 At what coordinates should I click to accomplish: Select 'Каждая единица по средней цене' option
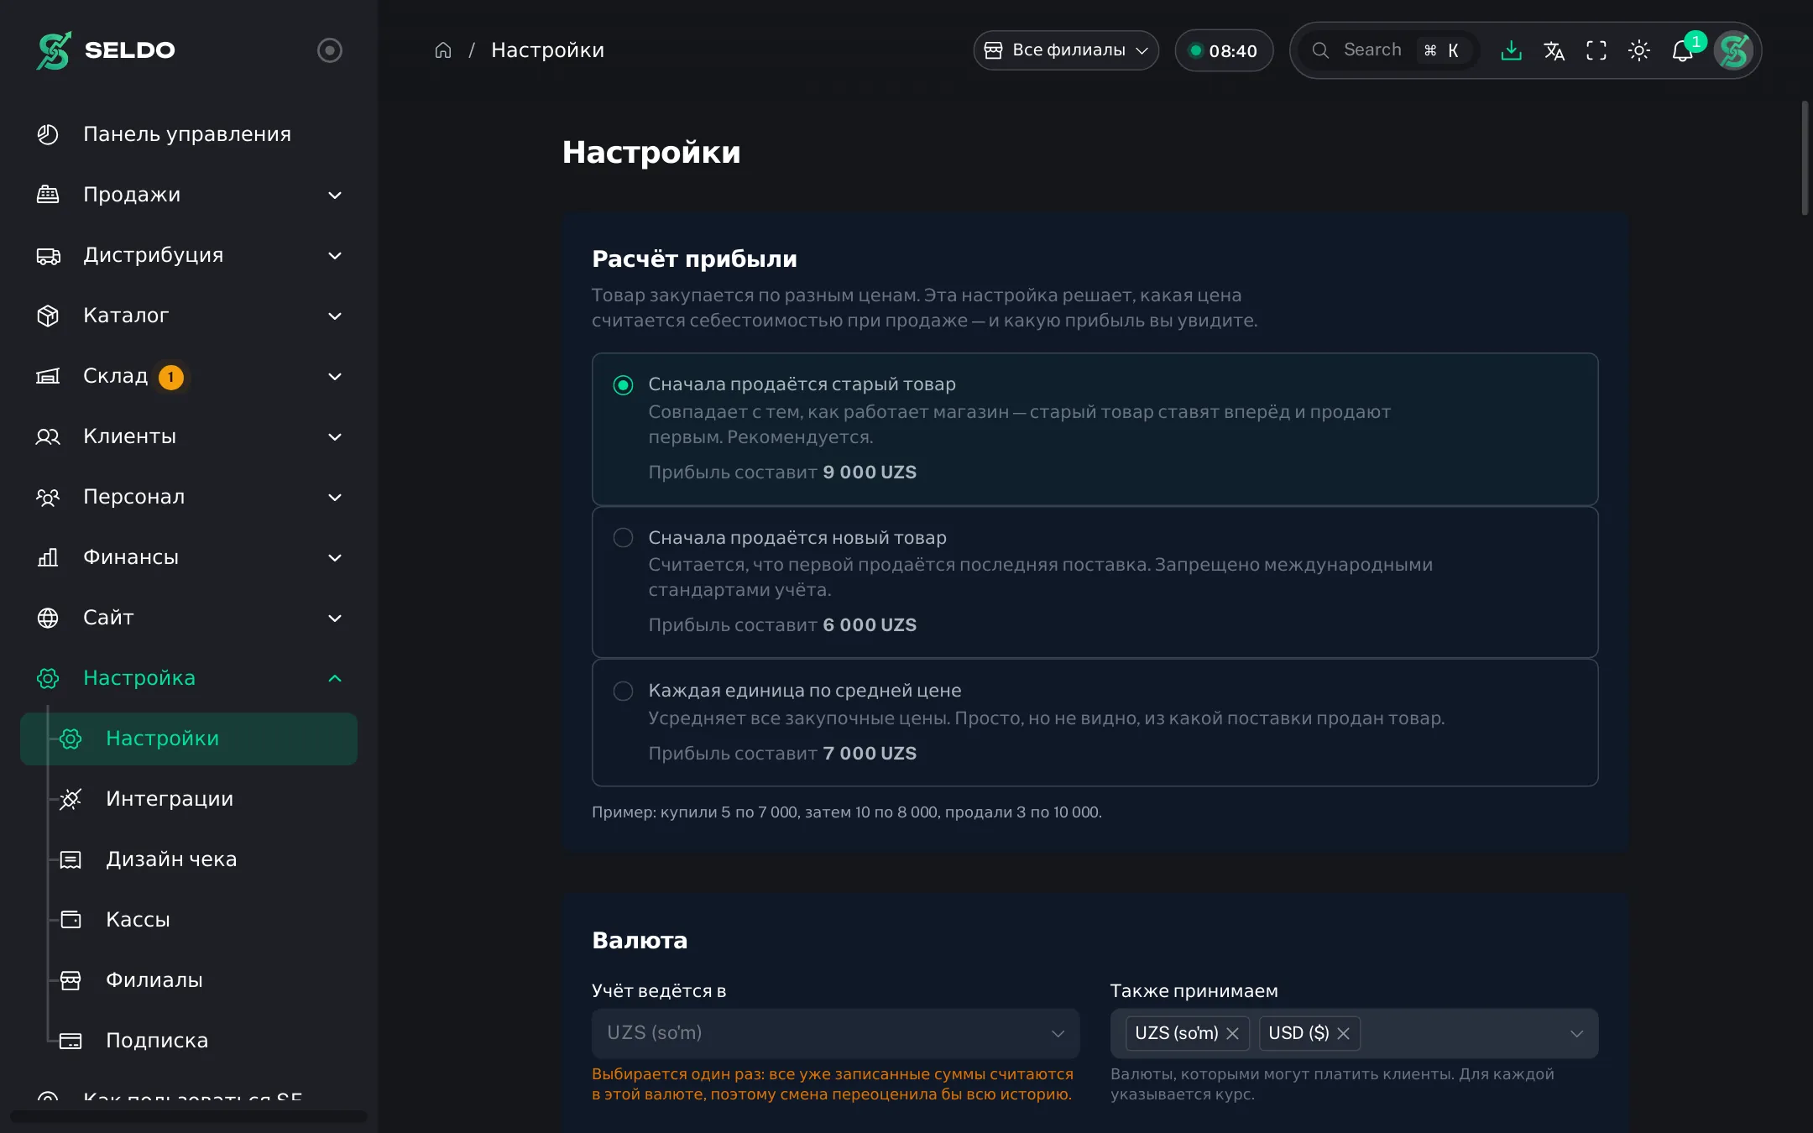click(x=1095, y=723)
